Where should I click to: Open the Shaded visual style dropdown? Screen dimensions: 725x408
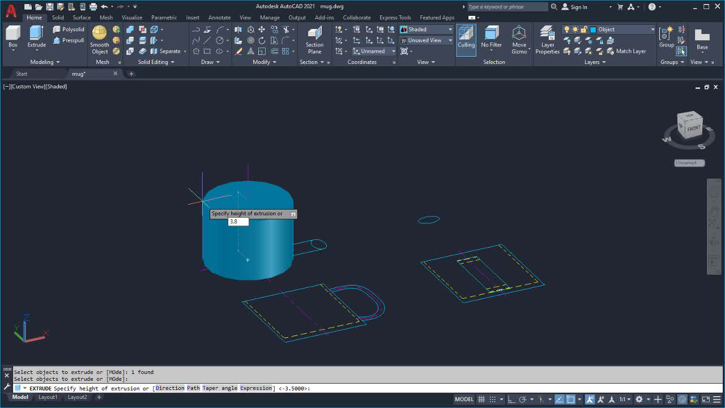pos(427,29)
